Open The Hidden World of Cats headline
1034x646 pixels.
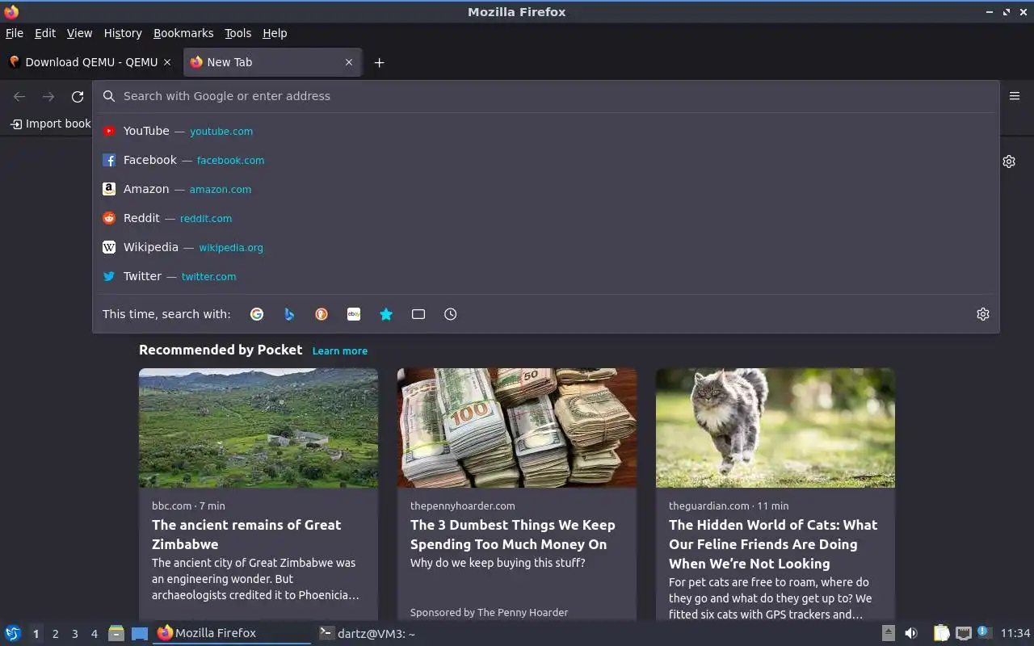pos(773,544)
